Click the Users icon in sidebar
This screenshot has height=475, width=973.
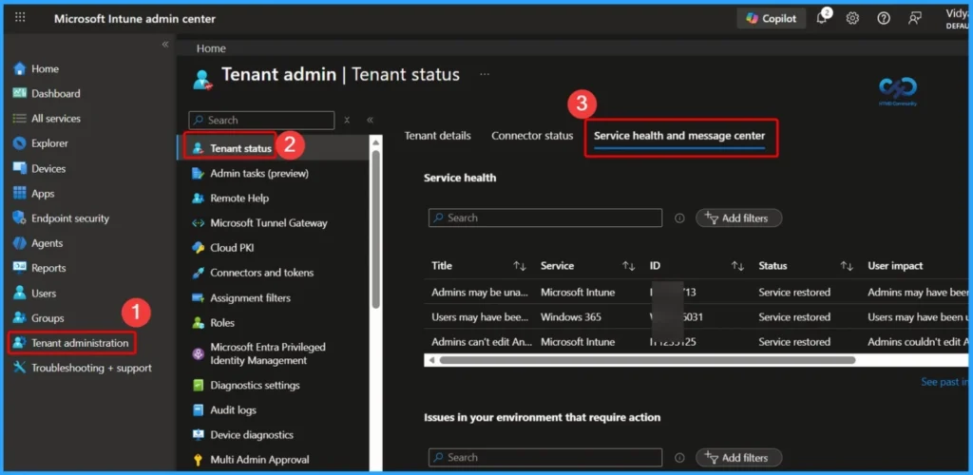[20, 293]
